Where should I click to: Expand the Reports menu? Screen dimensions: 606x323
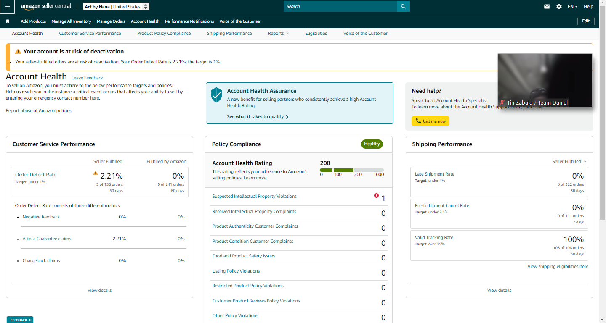[279, 33]
